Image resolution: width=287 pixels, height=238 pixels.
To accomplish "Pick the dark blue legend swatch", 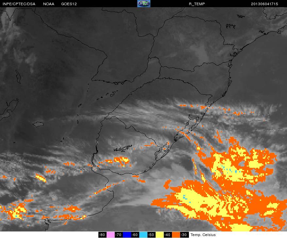I will tap(127, 235).
